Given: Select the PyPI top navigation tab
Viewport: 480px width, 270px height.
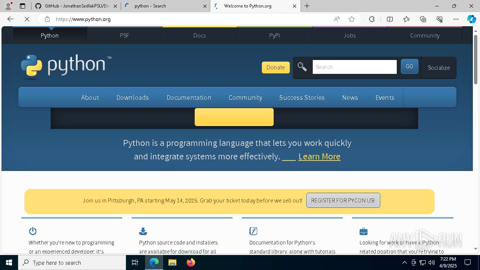Looking at the screenshot, I should point(274,35).
